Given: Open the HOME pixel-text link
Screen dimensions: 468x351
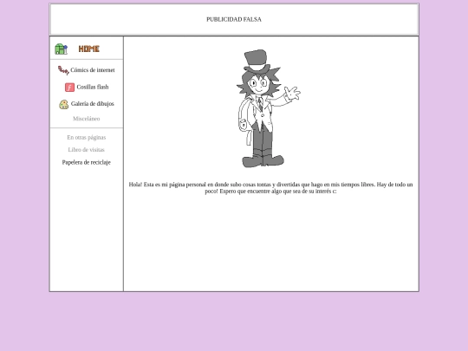Looking at the screenshot, I should [89, 49].
